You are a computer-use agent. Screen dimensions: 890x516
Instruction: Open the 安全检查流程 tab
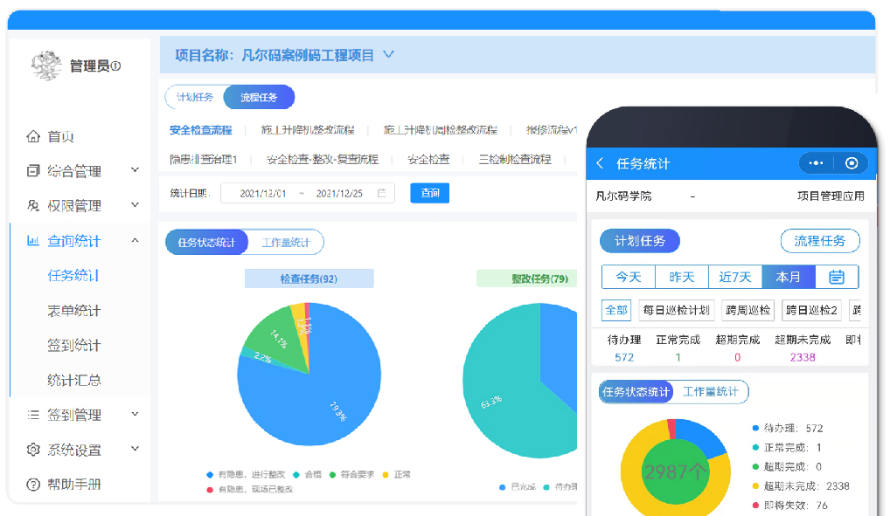pos(200,130)
